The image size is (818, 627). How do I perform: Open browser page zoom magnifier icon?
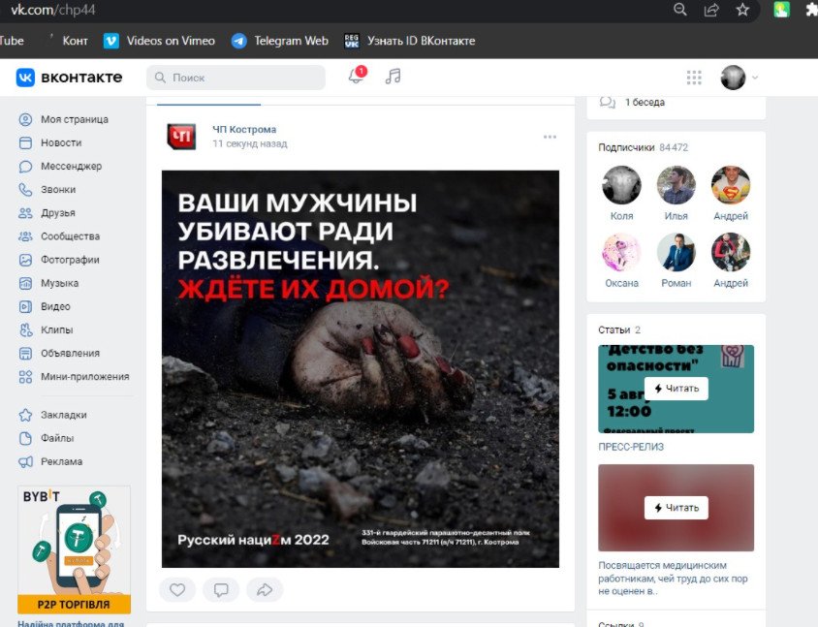point(680,10)
